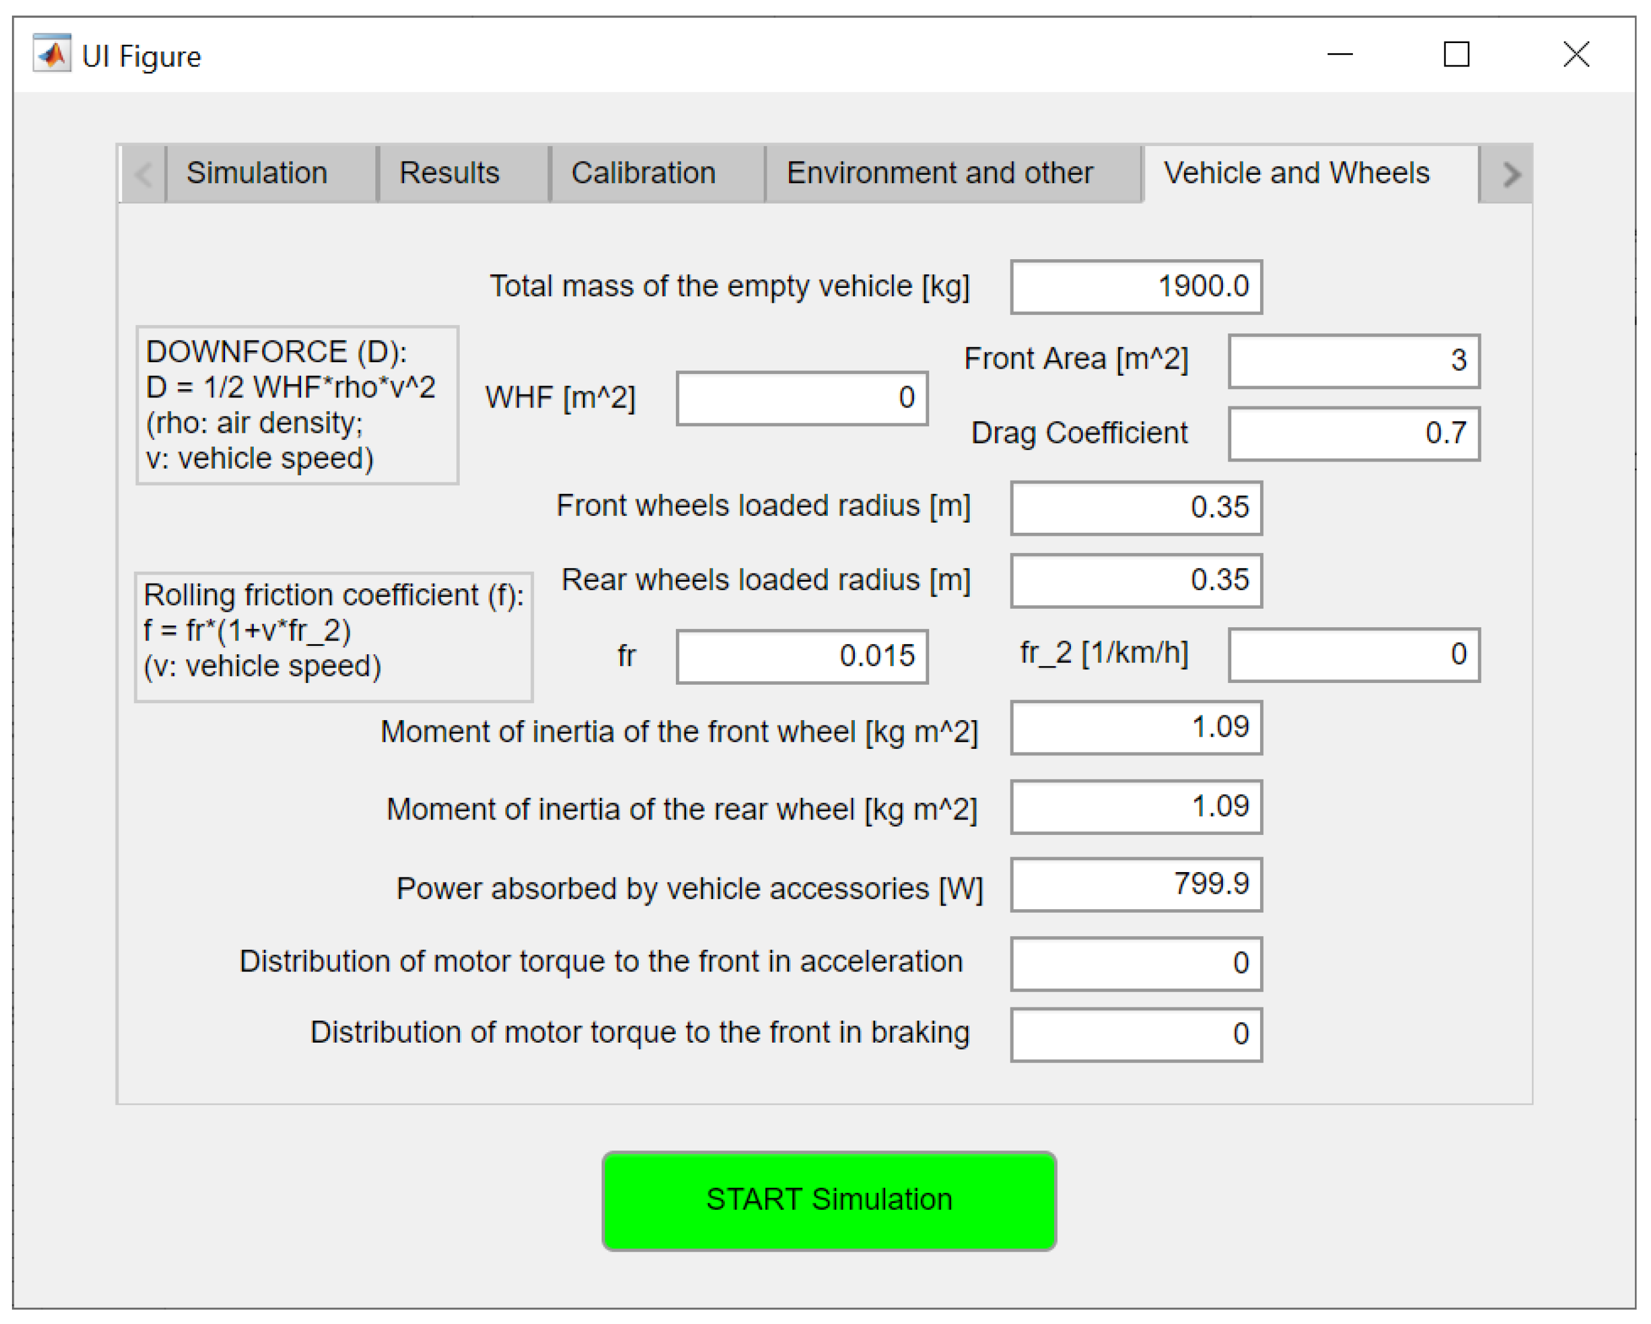
Task: Click the fr_2 [1/km/h] input field
Action: [x=1353, y=655]
